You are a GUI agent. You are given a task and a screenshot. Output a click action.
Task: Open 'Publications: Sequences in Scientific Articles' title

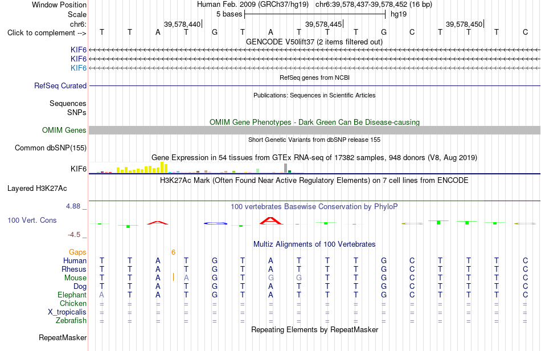pyautogui.click(x=314, y=95)
